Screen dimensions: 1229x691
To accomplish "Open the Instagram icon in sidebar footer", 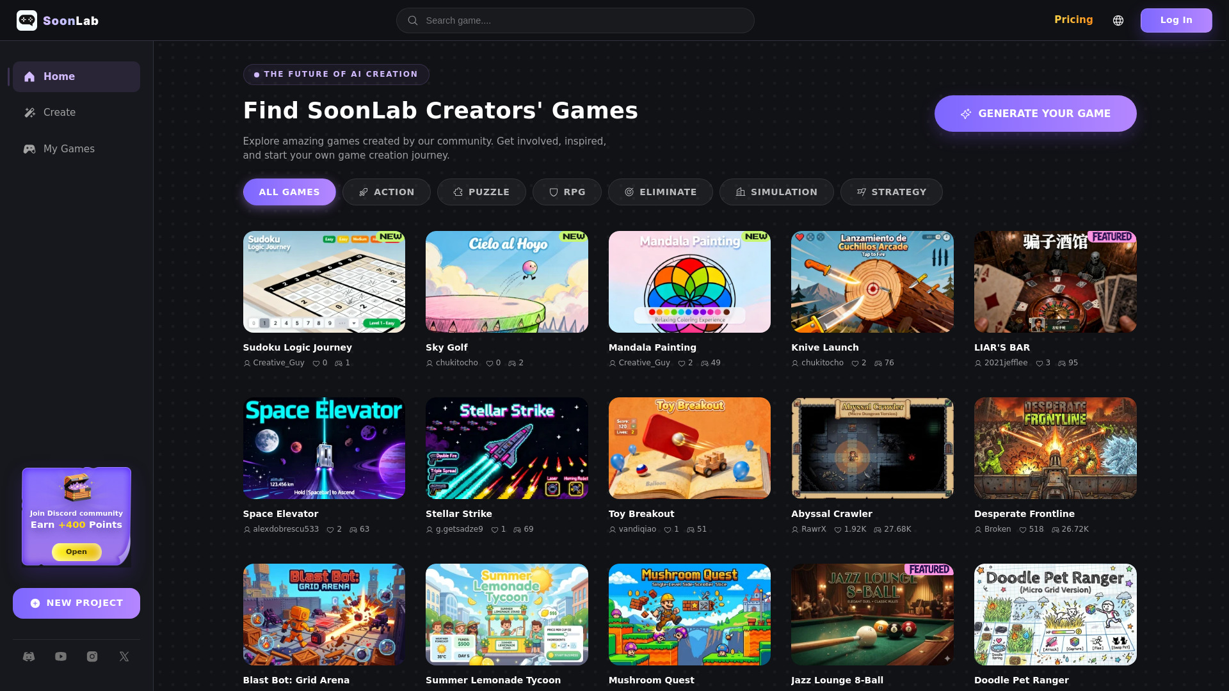I will [92, 656].
